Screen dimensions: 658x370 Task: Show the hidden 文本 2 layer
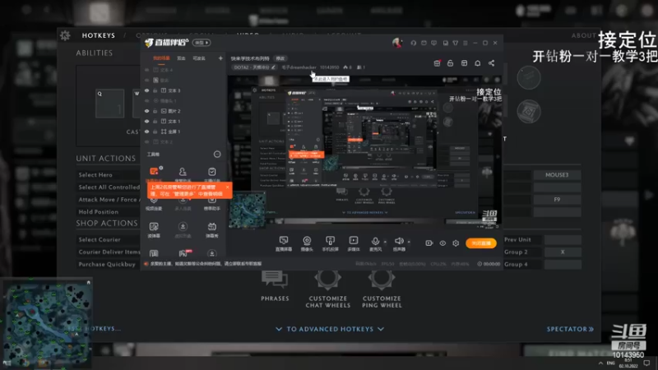tap(147, 141)
